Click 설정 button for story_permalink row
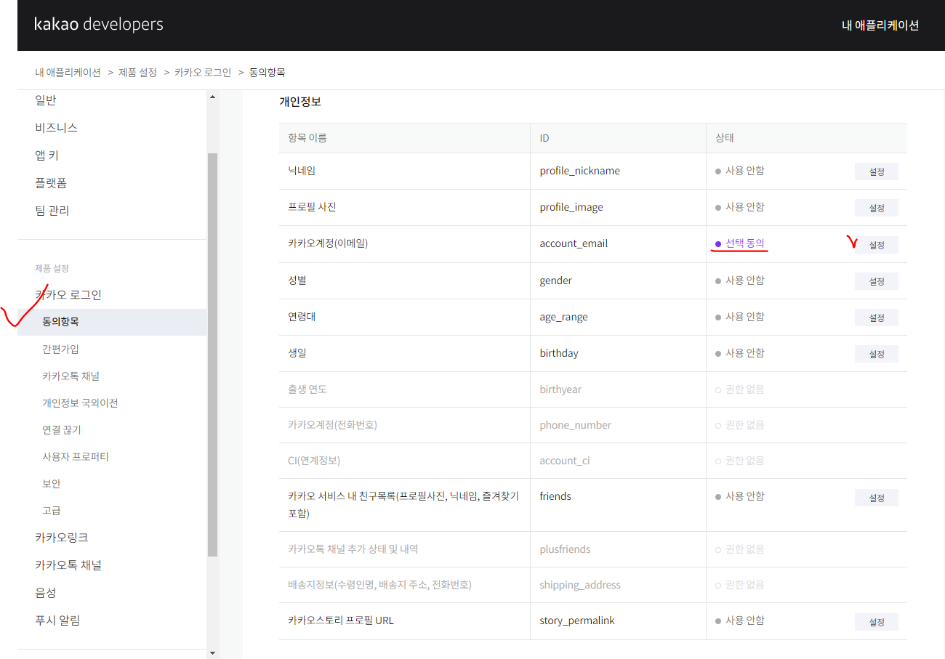 (x=877, y=622)
